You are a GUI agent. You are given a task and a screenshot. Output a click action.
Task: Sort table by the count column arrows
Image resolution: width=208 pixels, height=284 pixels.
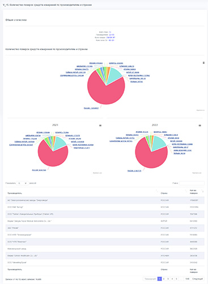pyautogui.click(x=203, y=191)
